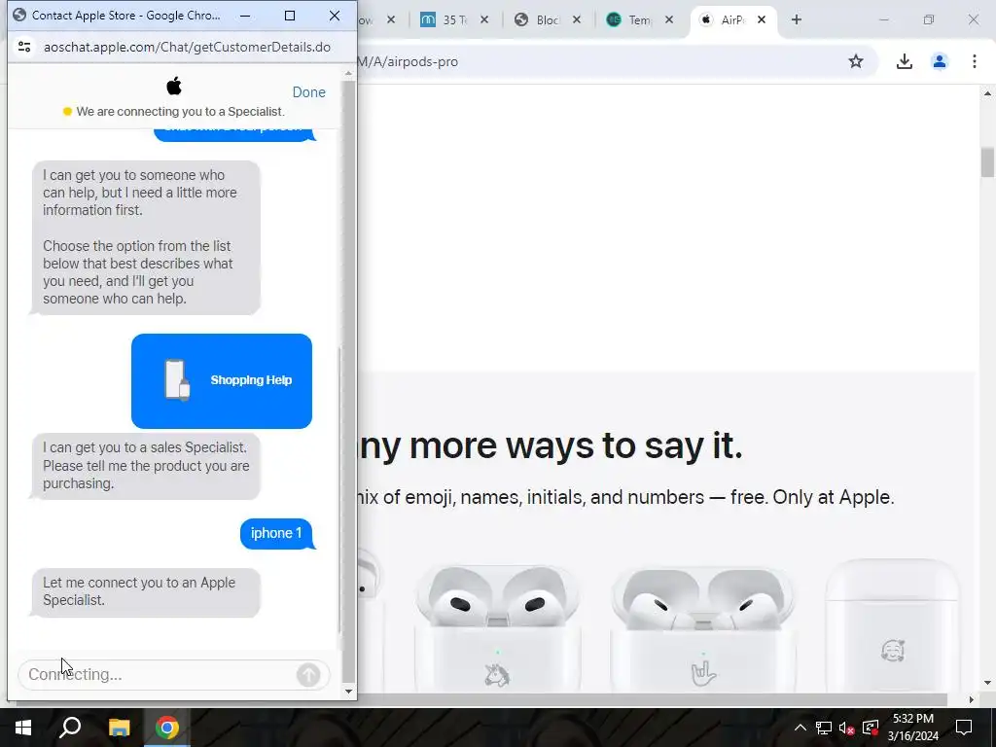This screenshot has width=996, height=747.
Task: Click 'Let me connect you to an Apple Specialist' message
Action: pos(146,592)
